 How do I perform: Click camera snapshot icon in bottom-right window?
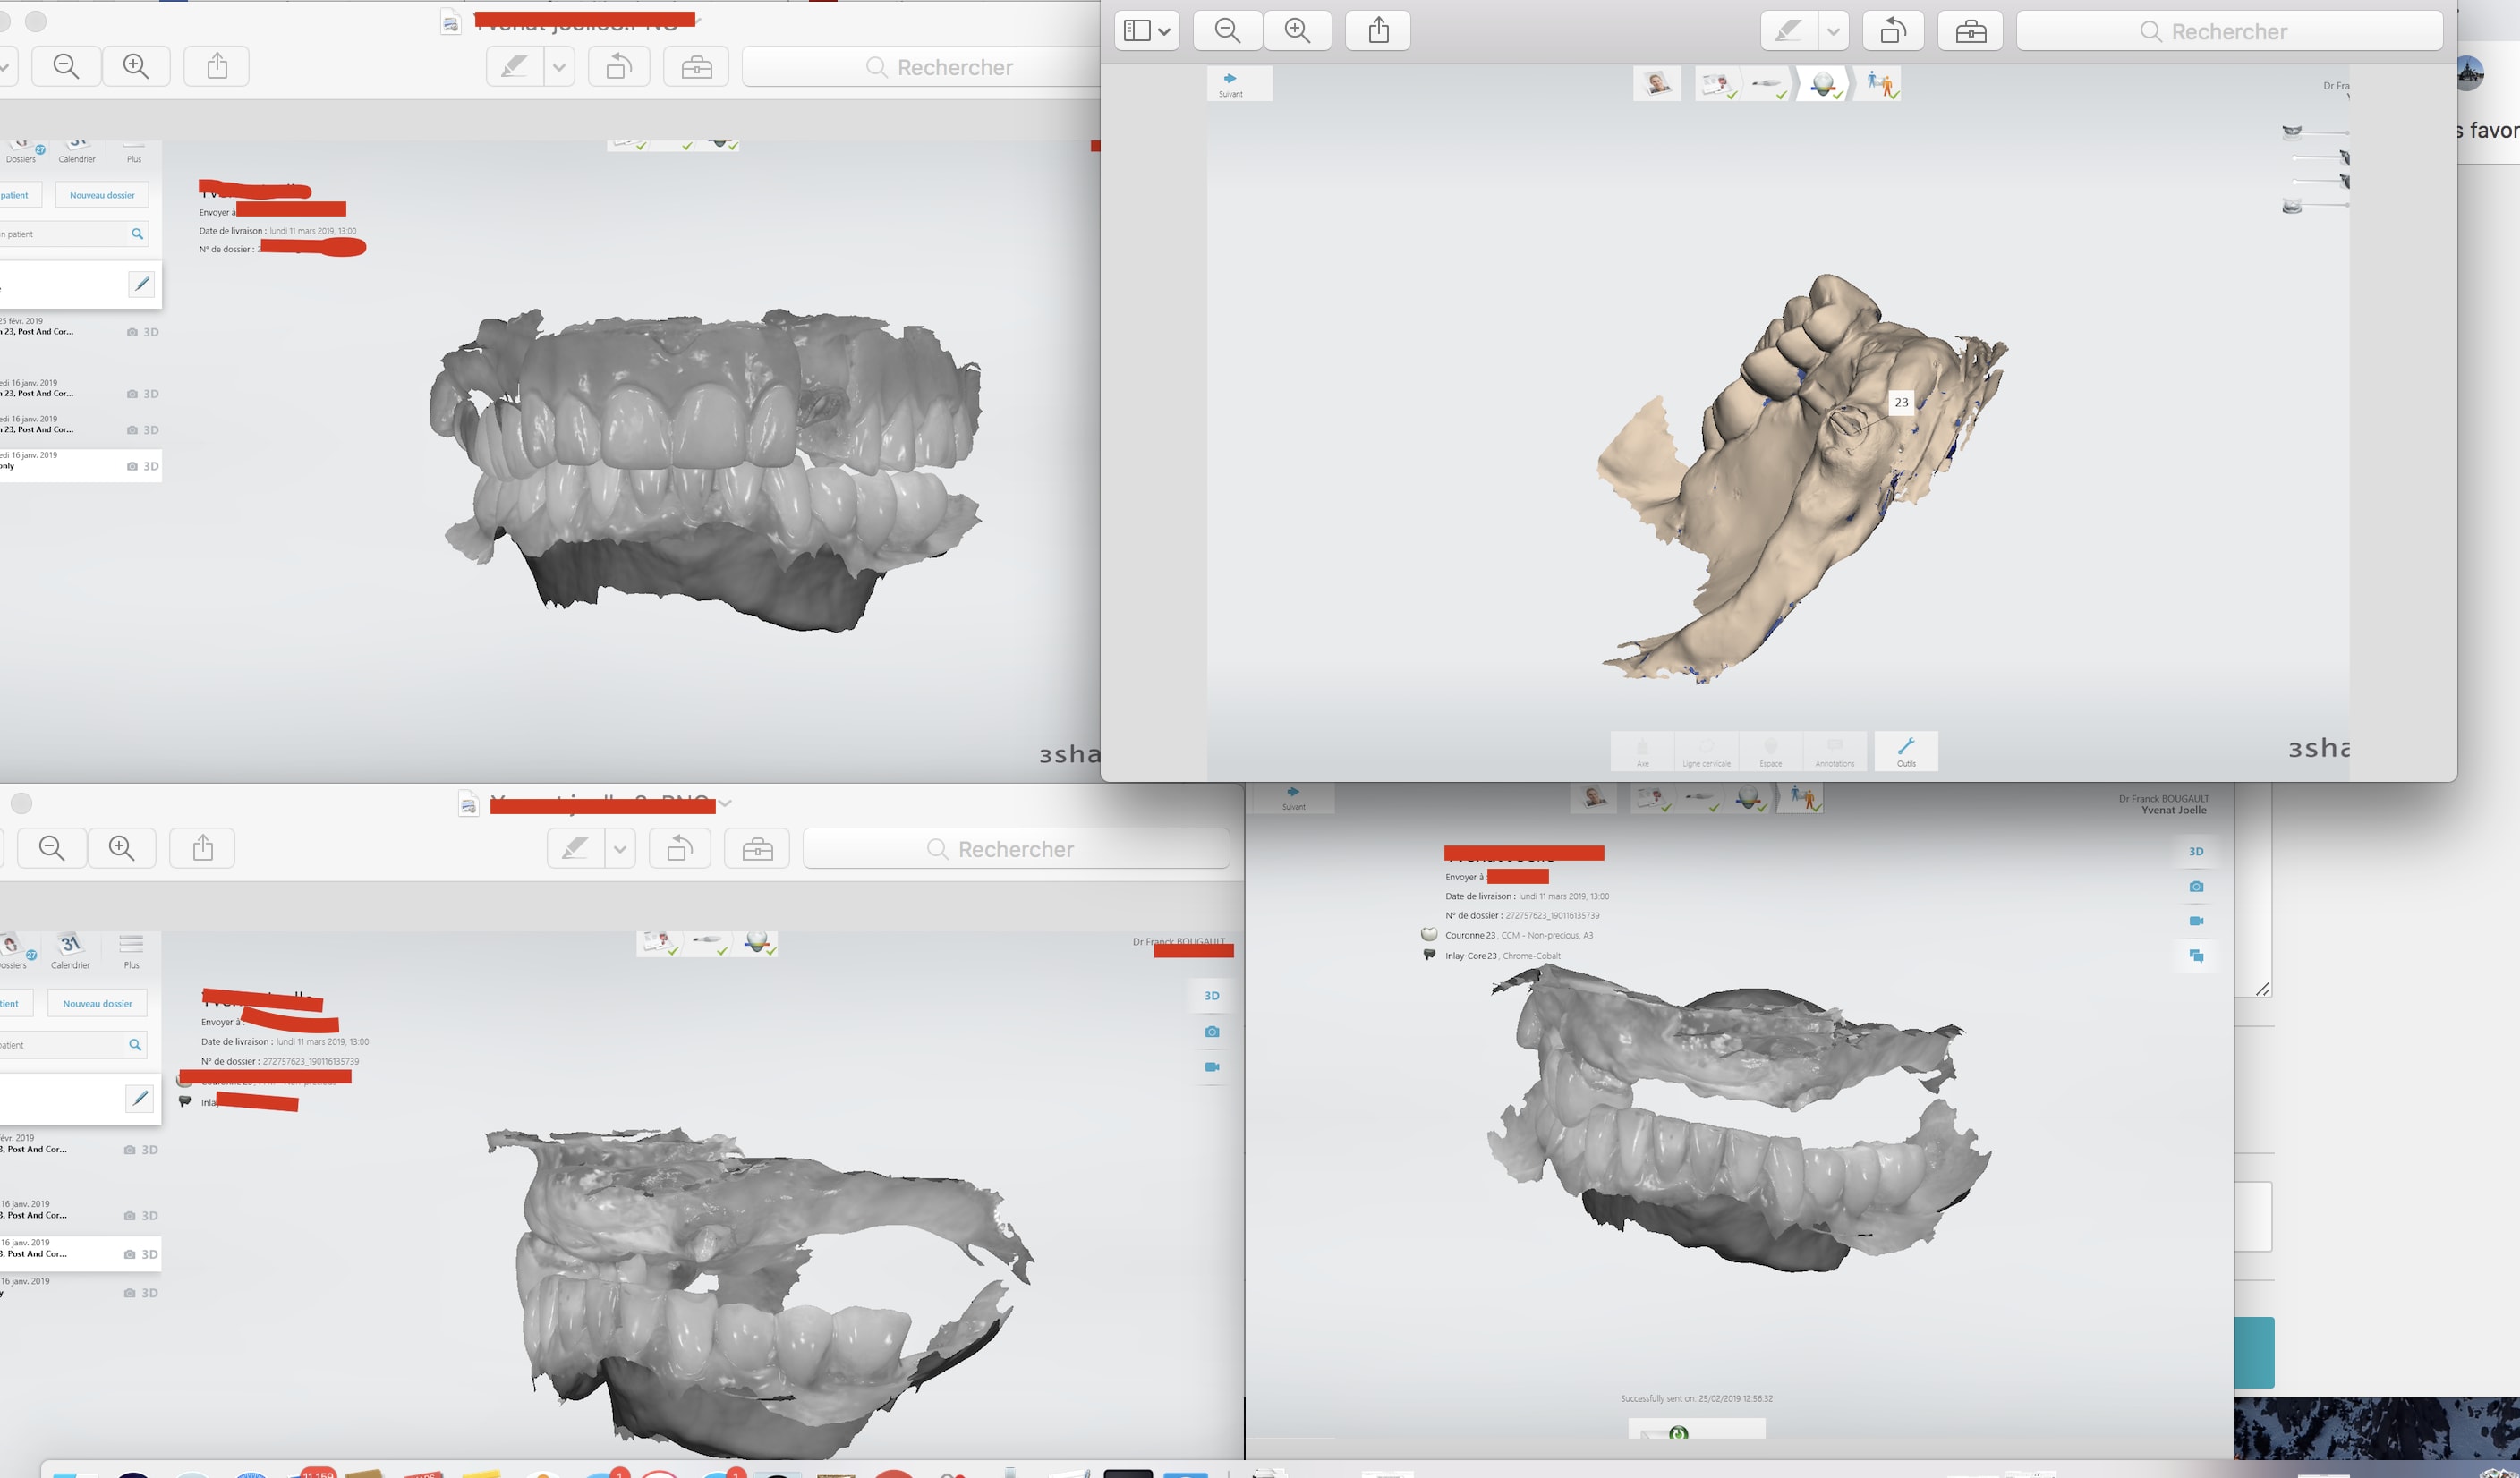click(x=2196, y=887)
